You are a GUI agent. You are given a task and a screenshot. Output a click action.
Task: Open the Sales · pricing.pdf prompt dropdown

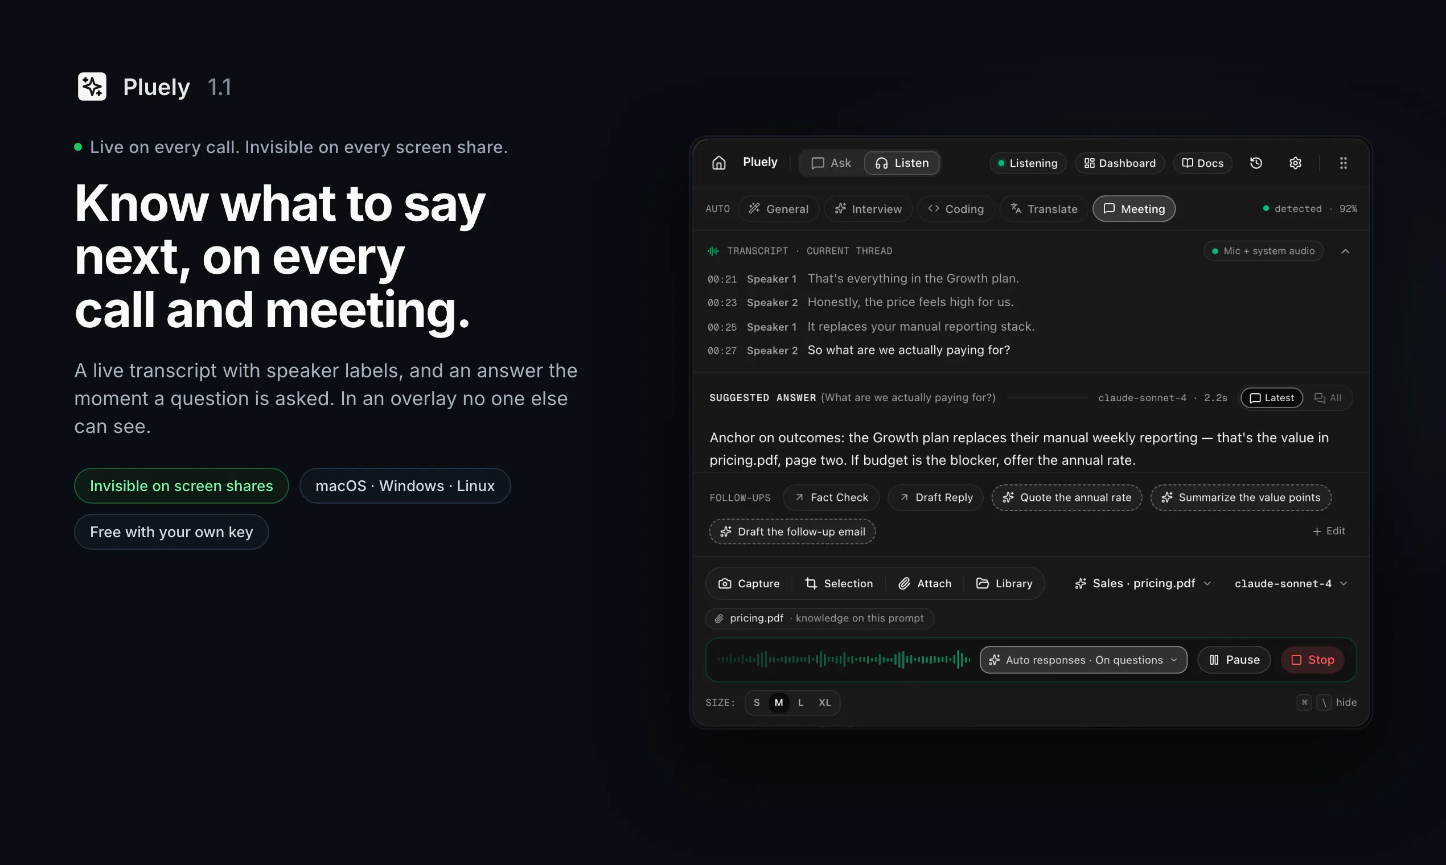(1143, 583)
